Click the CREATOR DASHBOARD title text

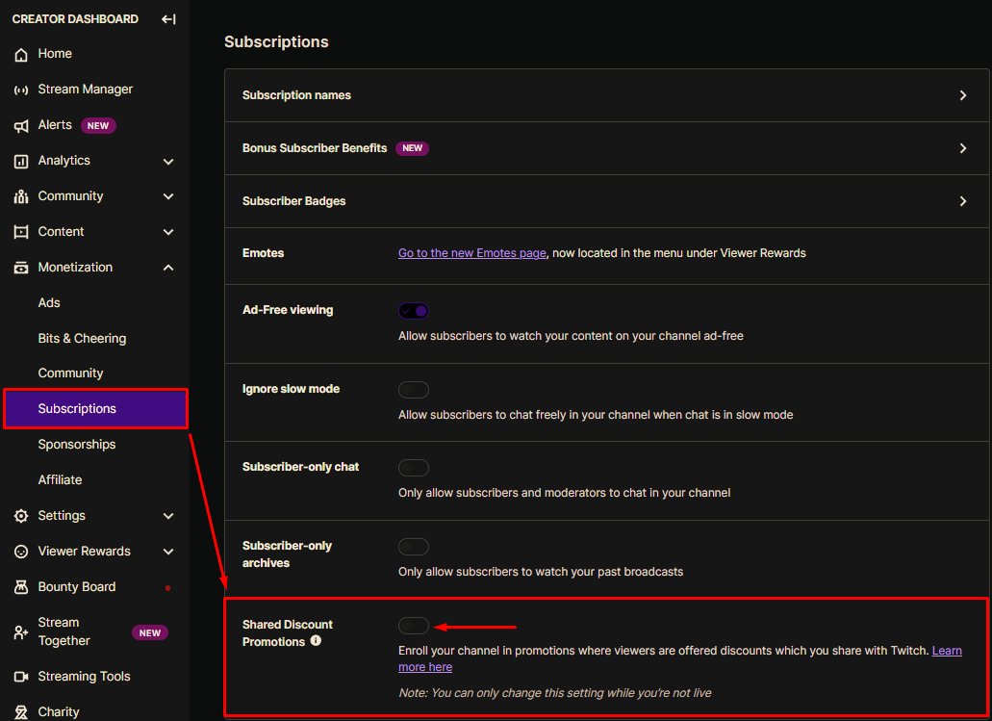tap(75, 19)
